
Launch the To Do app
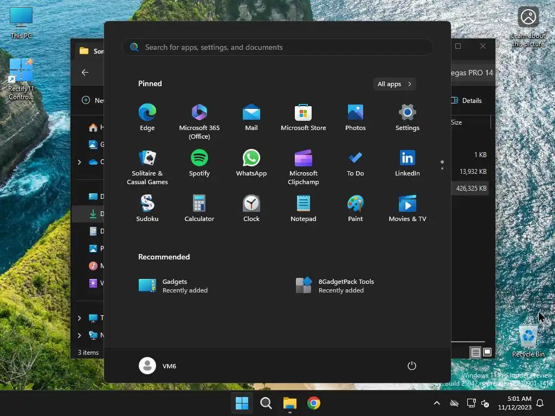356,163
